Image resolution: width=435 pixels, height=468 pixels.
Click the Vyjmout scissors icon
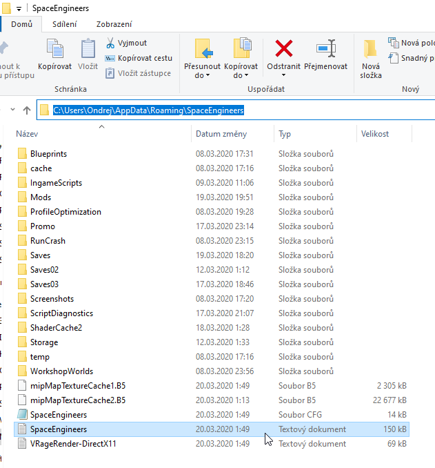pos(110,43)
